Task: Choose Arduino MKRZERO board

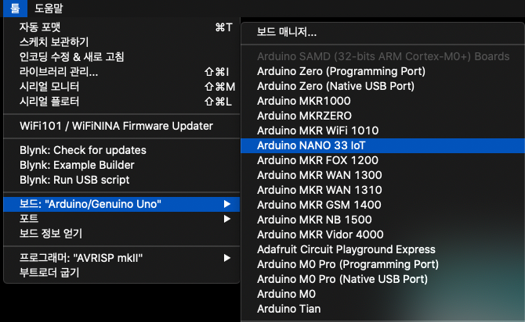Action: [x=382, y=116]
